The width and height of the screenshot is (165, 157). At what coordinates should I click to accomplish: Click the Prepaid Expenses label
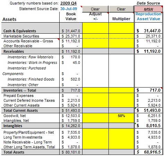18,96
